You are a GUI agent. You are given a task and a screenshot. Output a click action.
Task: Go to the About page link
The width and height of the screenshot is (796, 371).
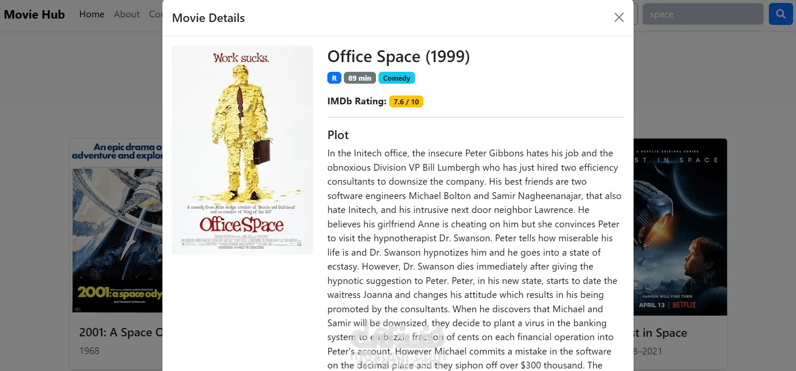coord(126,14)
